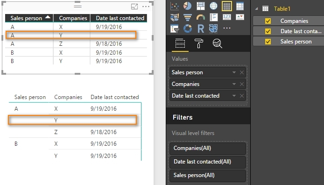Insert a Slicer visualization

pos(175,28)
